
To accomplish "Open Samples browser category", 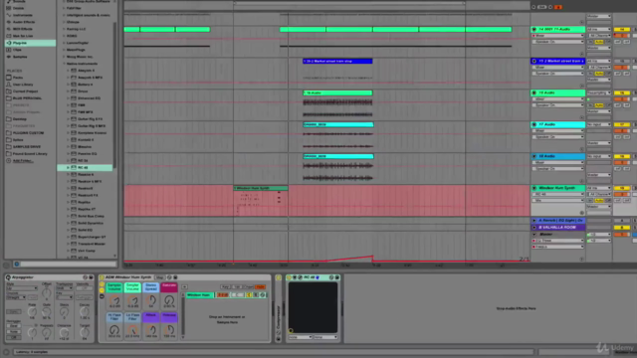I will [20, 57].
